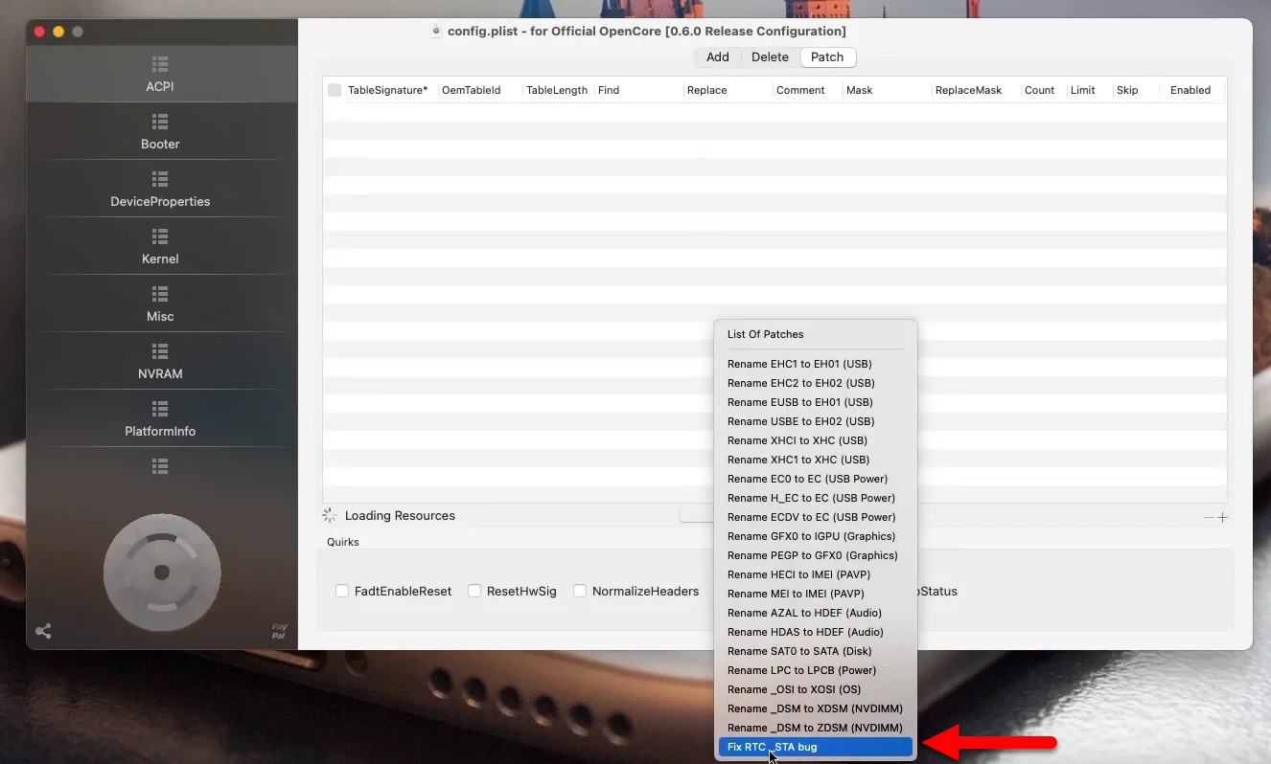This screenshot has width=1271, height=764.
Task: Choose Rename EHC1 to EH01 (USB)
Action: tap(816, 364)
